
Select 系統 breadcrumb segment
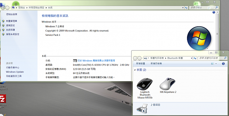pyautogui.click(x=50, y=8)
